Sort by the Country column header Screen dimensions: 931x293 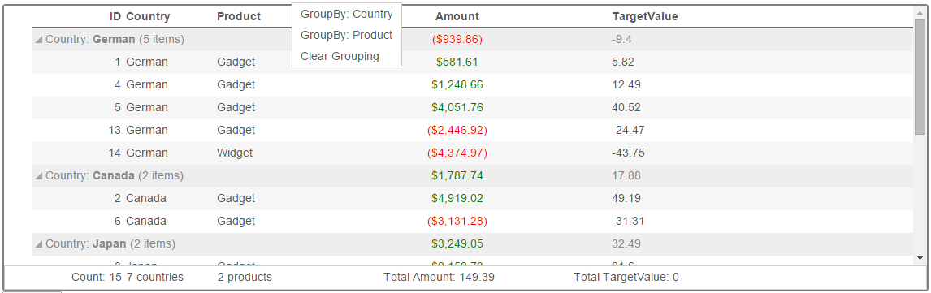[148, 16]
